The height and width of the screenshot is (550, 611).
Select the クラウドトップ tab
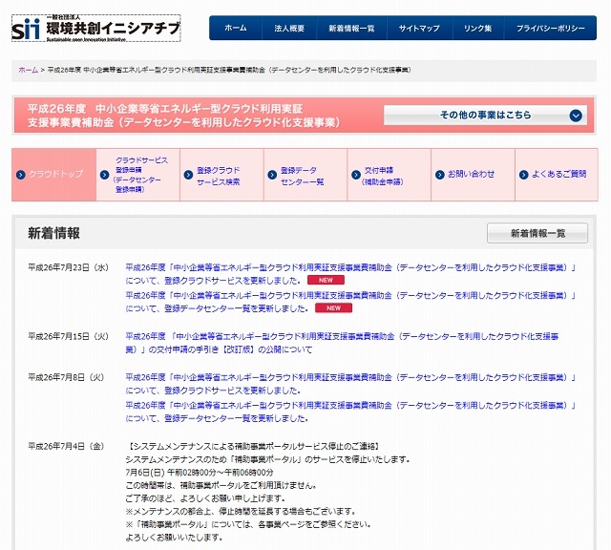[53, 175]
